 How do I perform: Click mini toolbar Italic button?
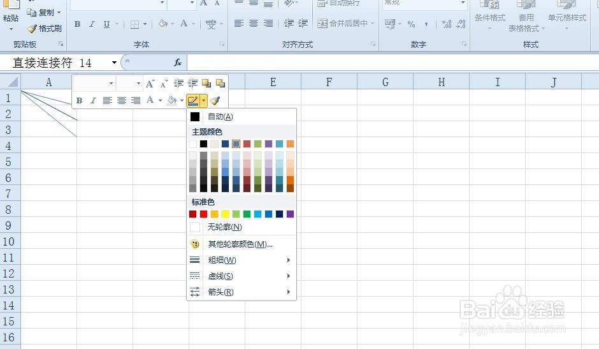pyautogui.click(x=93, y=101)
